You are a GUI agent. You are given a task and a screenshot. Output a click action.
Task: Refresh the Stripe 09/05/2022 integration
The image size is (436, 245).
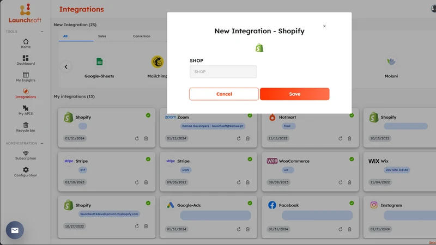click(239, 182)
